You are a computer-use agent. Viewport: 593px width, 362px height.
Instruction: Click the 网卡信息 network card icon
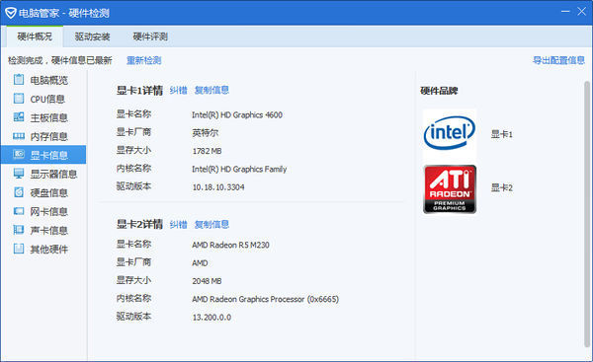19,211
